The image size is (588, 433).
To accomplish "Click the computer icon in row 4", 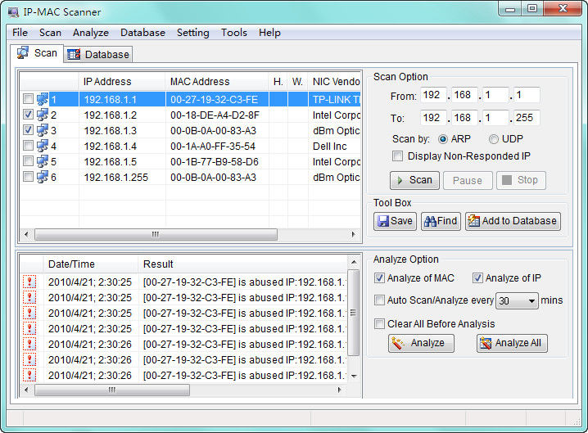I will click(x=43, y=146).
